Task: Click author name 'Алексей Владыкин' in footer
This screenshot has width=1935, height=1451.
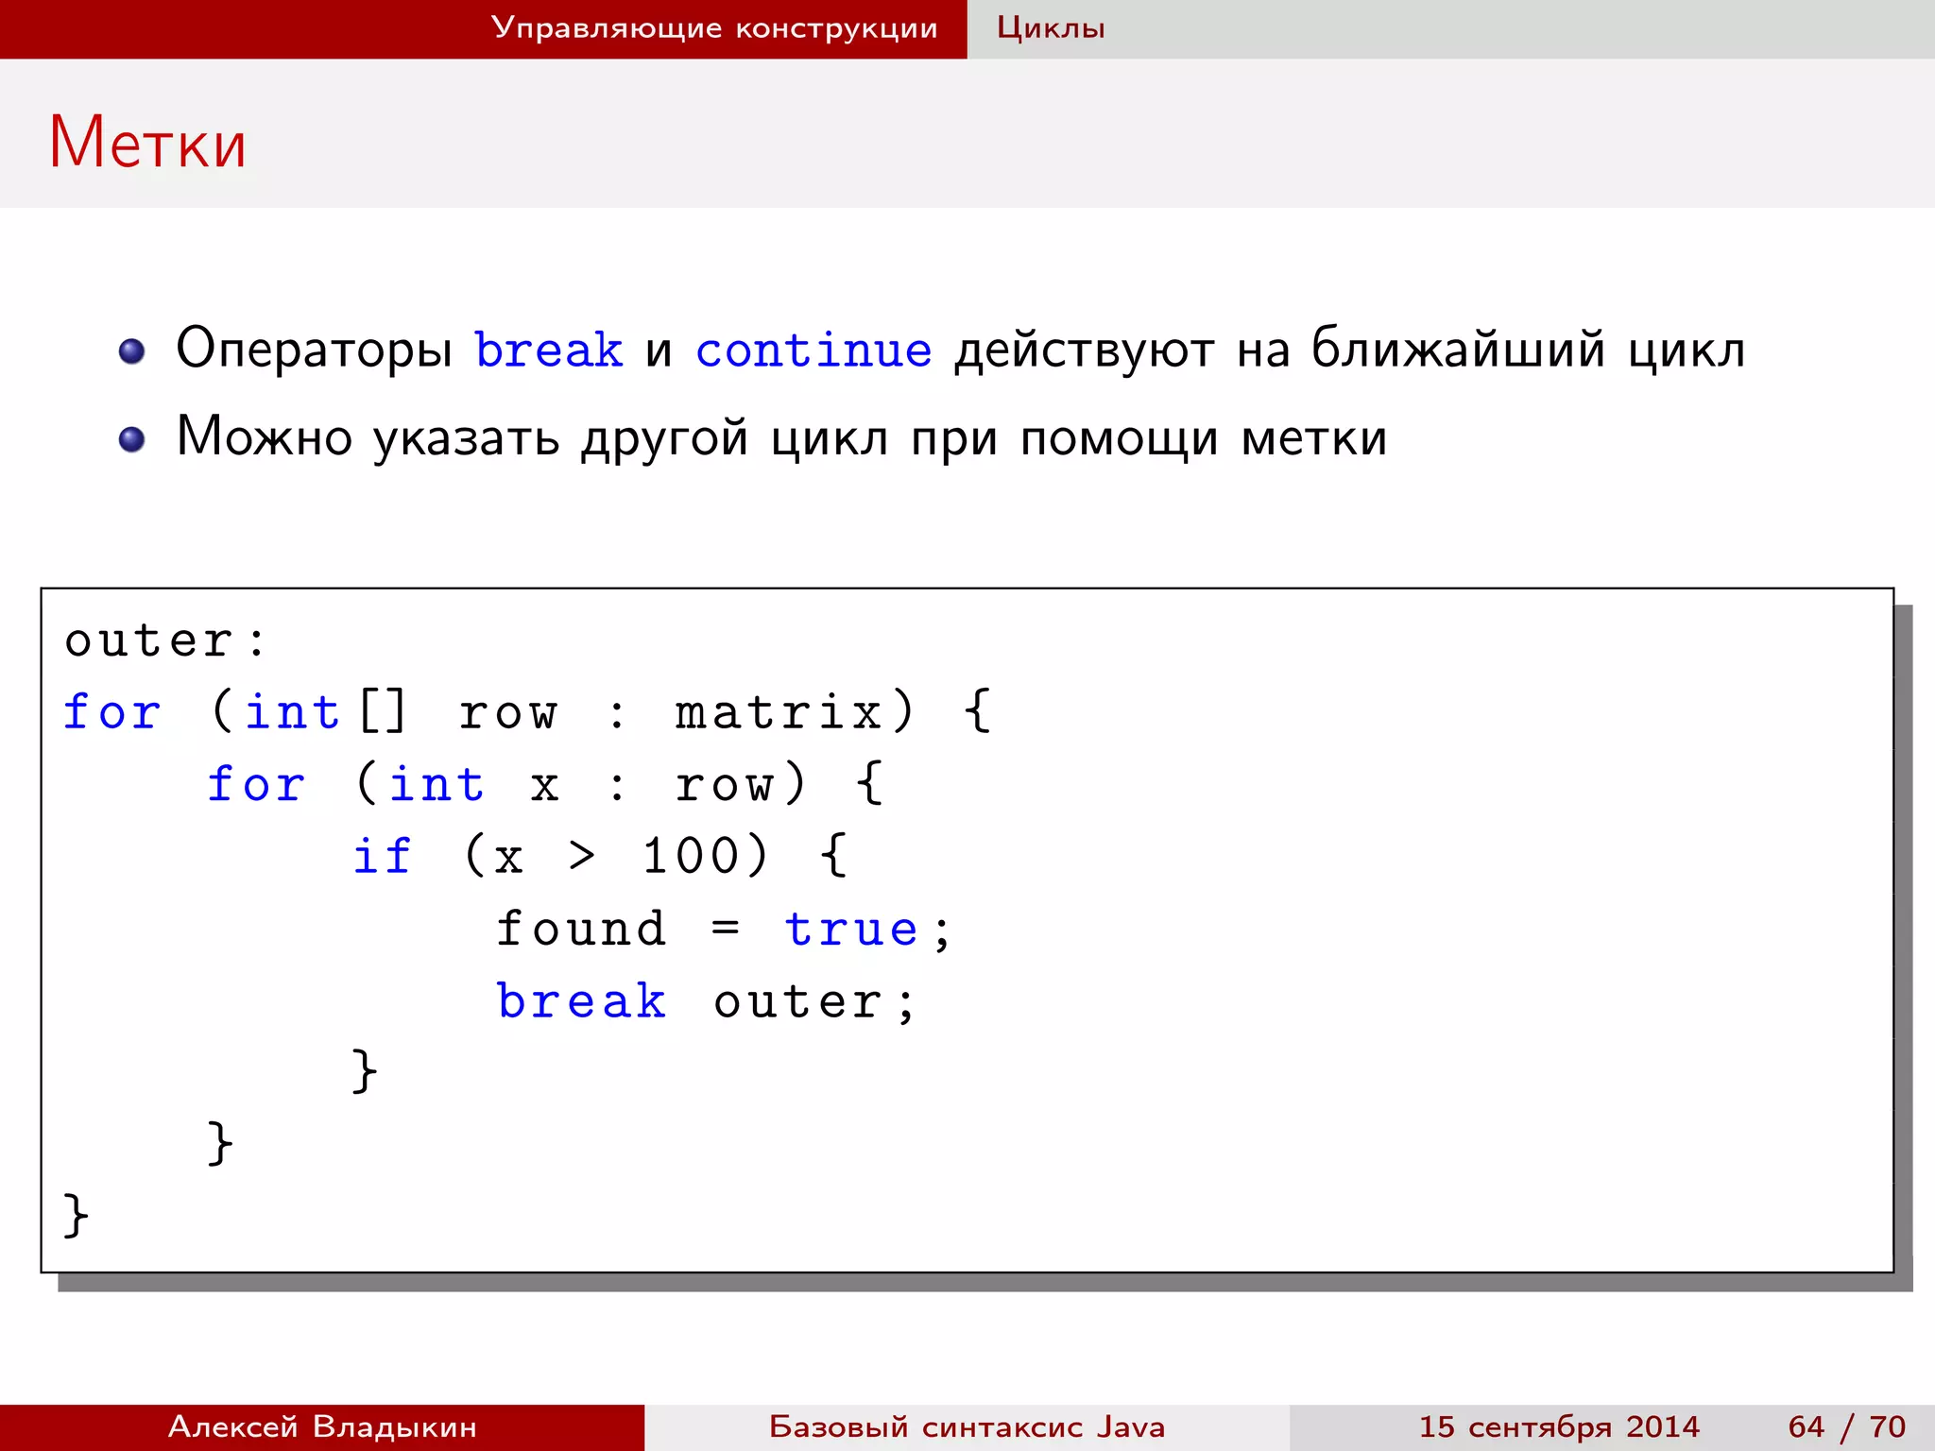Action: point(322,1426)
